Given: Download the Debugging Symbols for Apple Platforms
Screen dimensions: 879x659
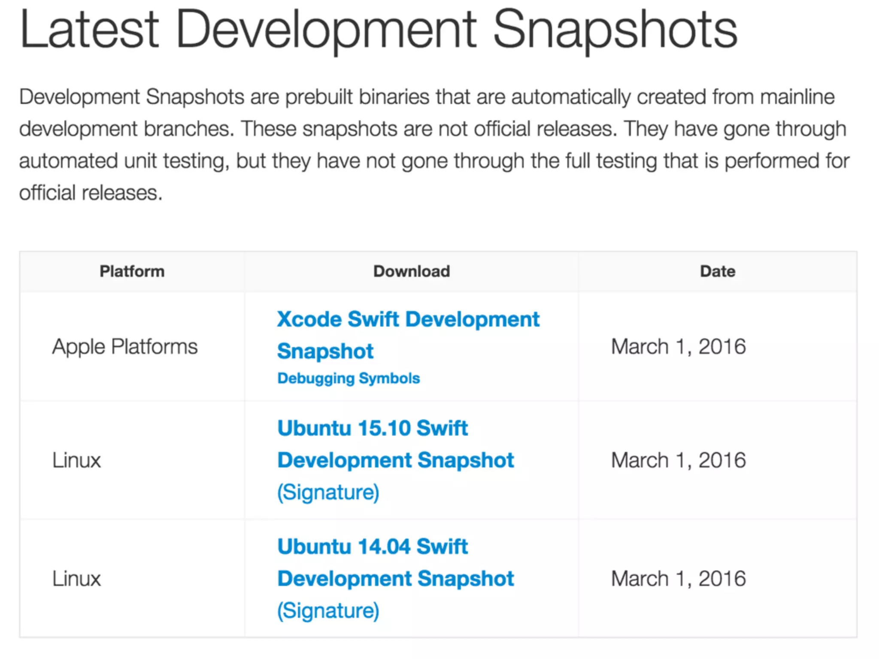Looking at the screenshot, I should pos(349,378).
